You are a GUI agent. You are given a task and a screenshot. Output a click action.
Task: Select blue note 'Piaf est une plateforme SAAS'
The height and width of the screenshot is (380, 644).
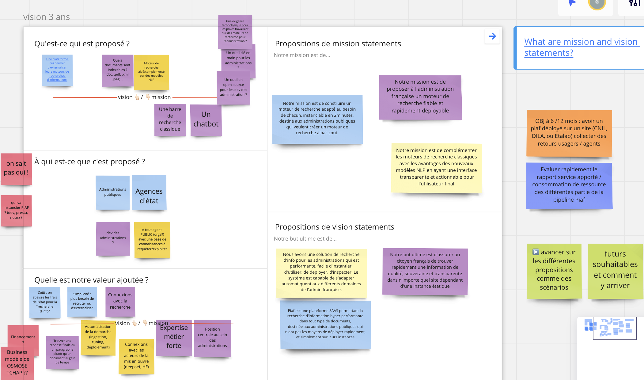coord(325,325)
